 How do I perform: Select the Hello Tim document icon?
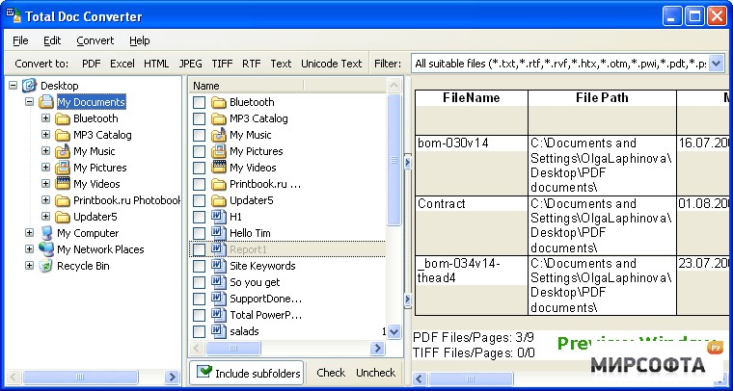point(218,233)
